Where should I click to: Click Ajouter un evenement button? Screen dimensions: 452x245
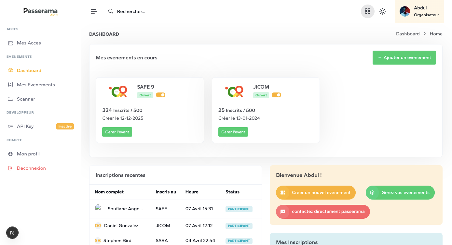(x=404, y=57)
